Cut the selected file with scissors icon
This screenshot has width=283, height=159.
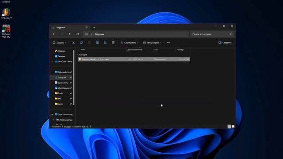73,43
